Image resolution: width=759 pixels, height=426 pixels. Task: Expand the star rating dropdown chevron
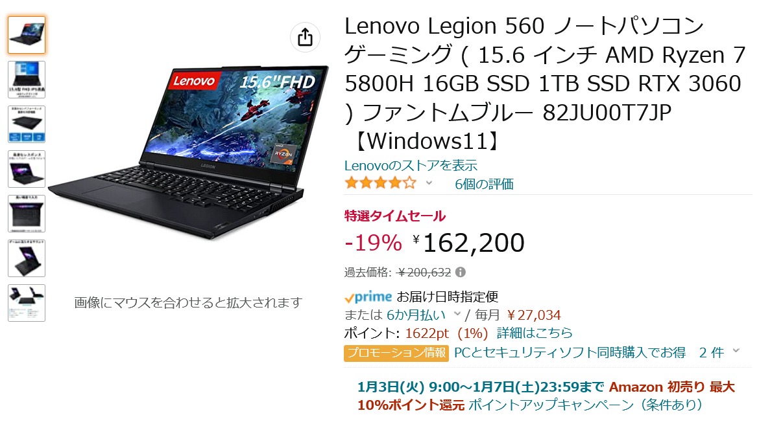click(429, 183)
